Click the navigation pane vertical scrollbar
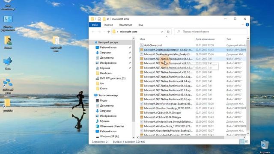The height and width of the screenshot is (154, 274). (133, 80)
